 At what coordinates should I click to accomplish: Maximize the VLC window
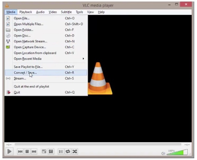(x=177, y=4)
